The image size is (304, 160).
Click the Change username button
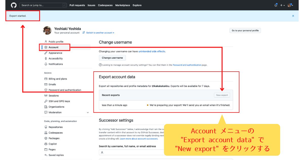112,58
